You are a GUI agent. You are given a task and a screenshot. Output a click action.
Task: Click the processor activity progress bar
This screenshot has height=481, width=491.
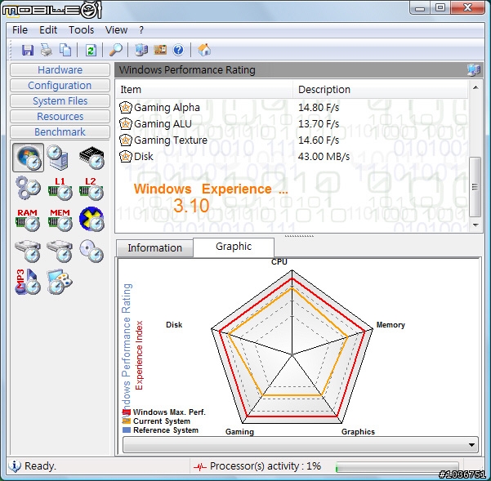click(x=397, y=467)
